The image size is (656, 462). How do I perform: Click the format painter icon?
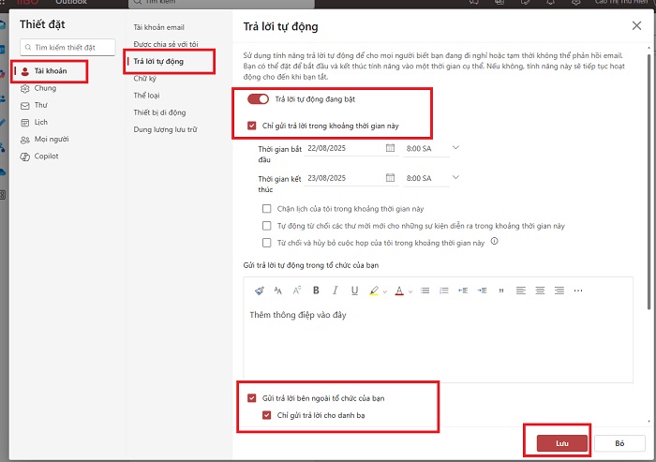pos(260,291)
